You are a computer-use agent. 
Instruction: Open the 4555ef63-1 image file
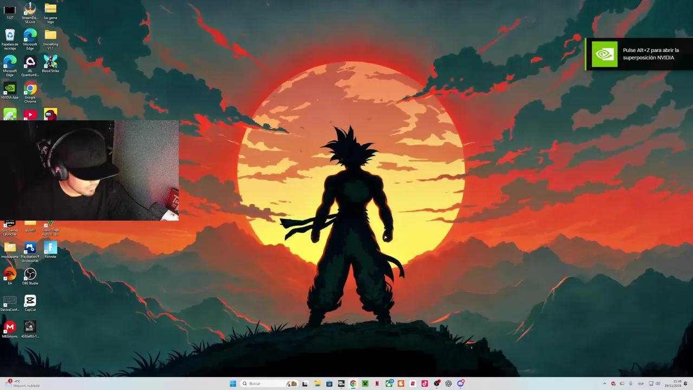[30, 330]
